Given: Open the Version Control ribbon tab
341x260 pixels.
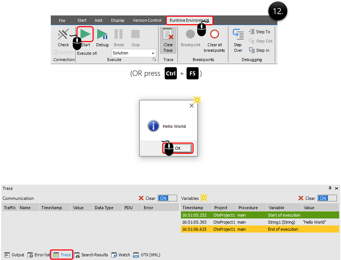Looking at the screenshot, I should pyautogui.click(x=147, y=20).
